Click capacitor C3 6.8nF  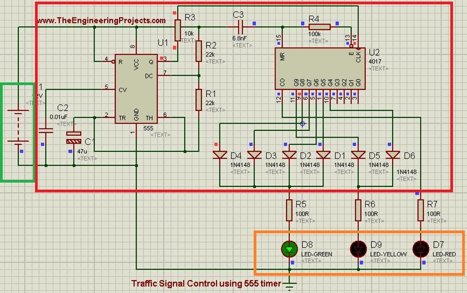(241, 27)
